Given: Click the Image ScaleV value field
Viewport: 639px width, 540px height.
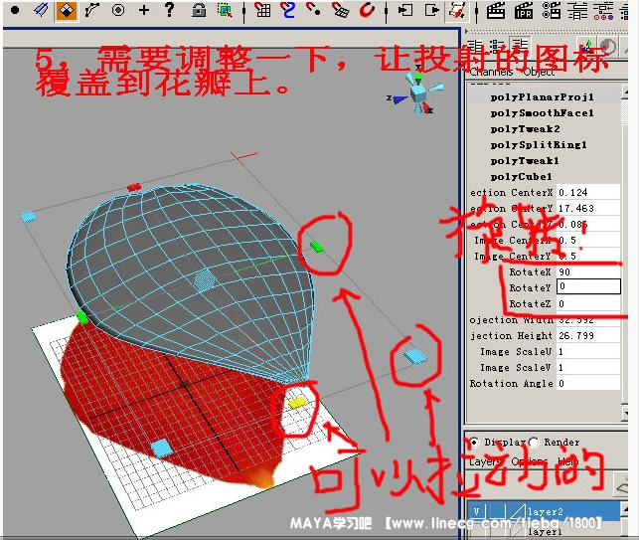Looking at the screenshot, I should 588,368.
